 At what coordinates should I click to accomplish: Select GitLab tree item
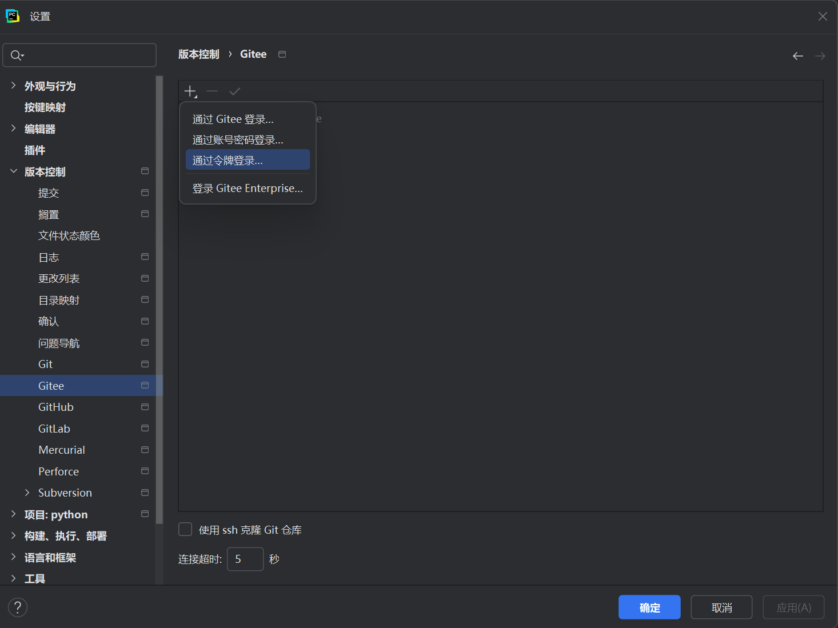point(54,429)
